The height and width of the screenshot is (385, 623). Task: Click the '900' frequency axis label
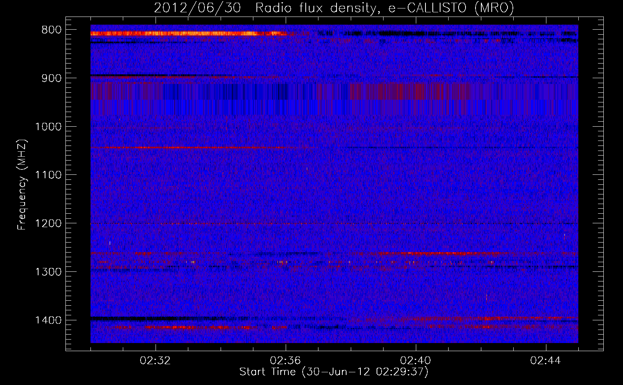pyautogui.click(x=51, y=78)
